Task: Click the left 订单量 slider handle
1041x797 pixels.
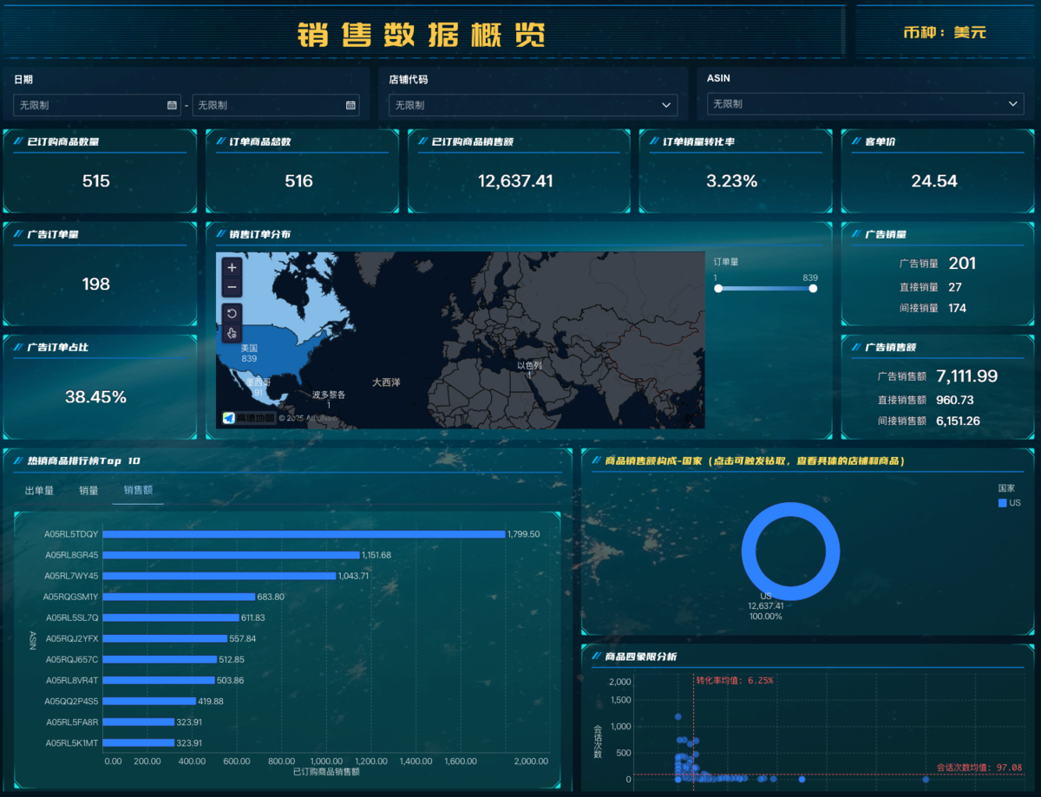Action: click(x=718, y=289)
